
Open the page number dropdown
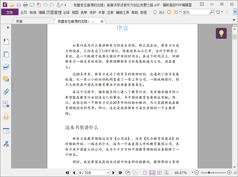point(108,173)
